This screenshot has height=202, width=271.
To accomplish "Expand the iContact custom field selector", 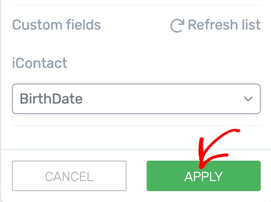I will 136,99.
